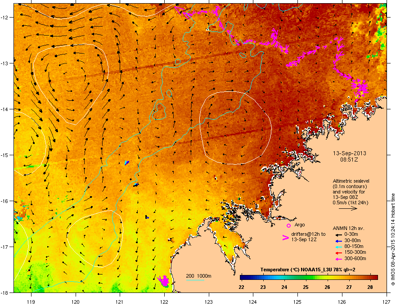Click the 'ANMN 12h av.' heading
The width and height of the screenshot is (396, 306).
tap(348, 229)
